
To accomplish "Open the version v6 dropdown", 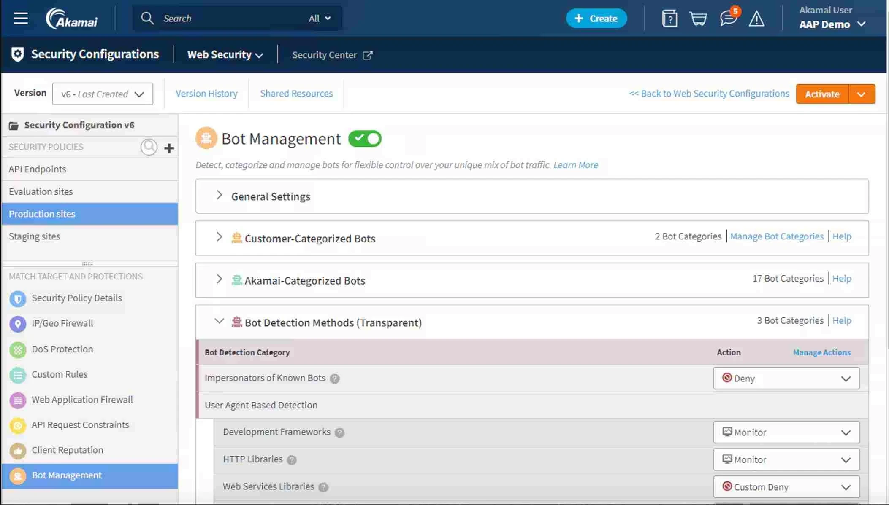I will 102,94.
